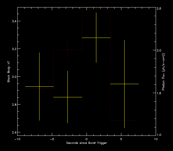Viewport: 173px width, 151px height.
Task: Click the -5 tick label on the x-axis
Action: click(x=52, y=139)
